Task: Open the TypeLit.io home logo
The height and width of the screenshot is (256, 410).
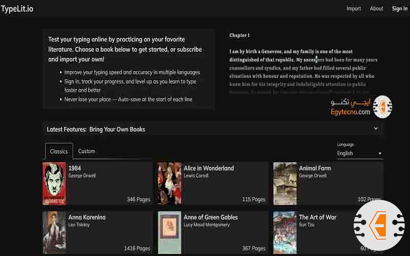Action: click(x=17, y=9)
